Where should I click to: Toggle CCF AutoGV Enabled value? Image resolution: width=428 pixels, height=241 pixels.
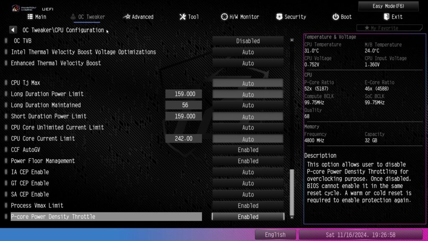click(x=248, y=150)
